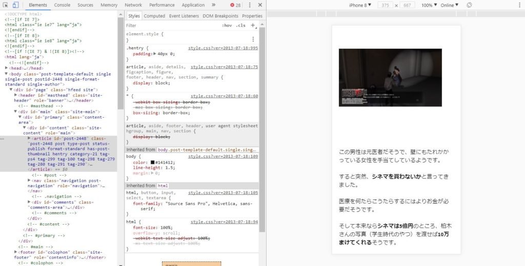Expand the header#masthead node
The height and width of the screenshot is (266, 525).
(x=16, y=95)
